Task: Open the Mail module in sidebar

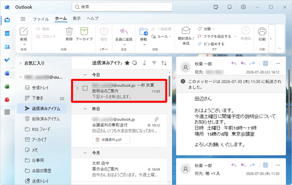Action: click(x=7, y=20)
